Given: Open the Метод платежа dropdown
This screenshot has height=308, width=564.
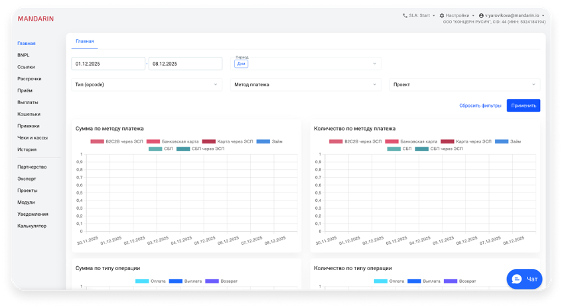Looking at the screenshot, I should 305,84.
